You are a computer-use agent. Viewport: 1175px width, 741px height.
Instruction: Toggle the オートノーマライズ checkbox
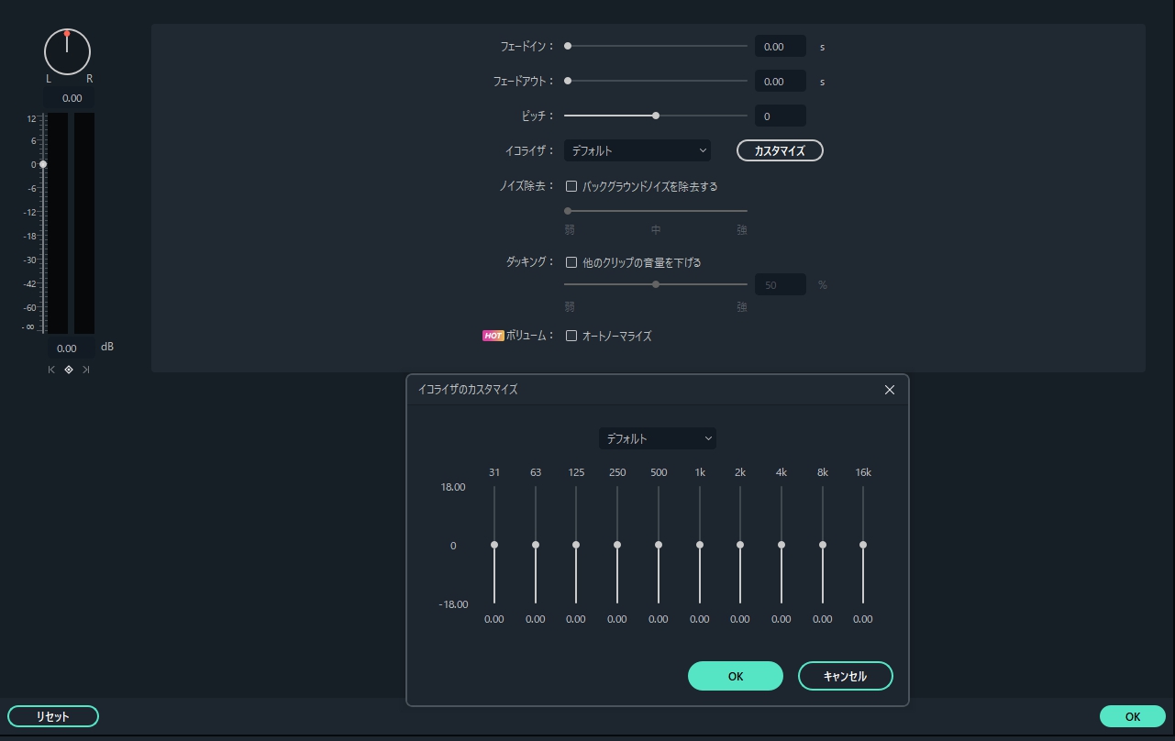[571, 336]
